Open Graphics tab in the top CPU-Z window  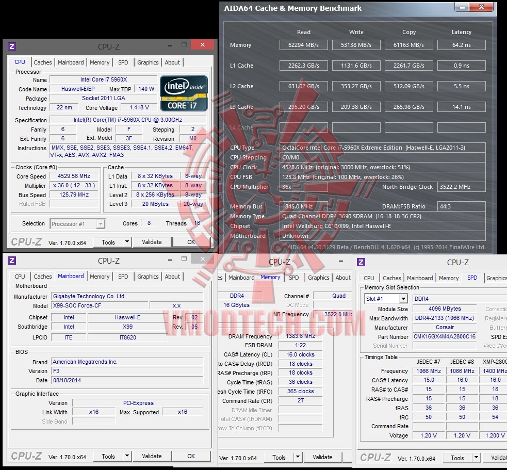[x=148, y=62]
